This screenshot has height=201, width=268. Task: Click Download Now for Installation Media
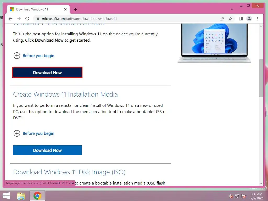[x=47, y=150]
